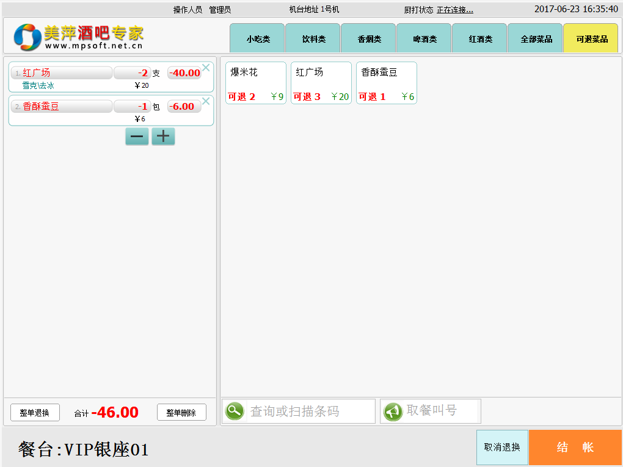Open the 小吃类 category tab
623x467 pixels.
pos(258,39)
